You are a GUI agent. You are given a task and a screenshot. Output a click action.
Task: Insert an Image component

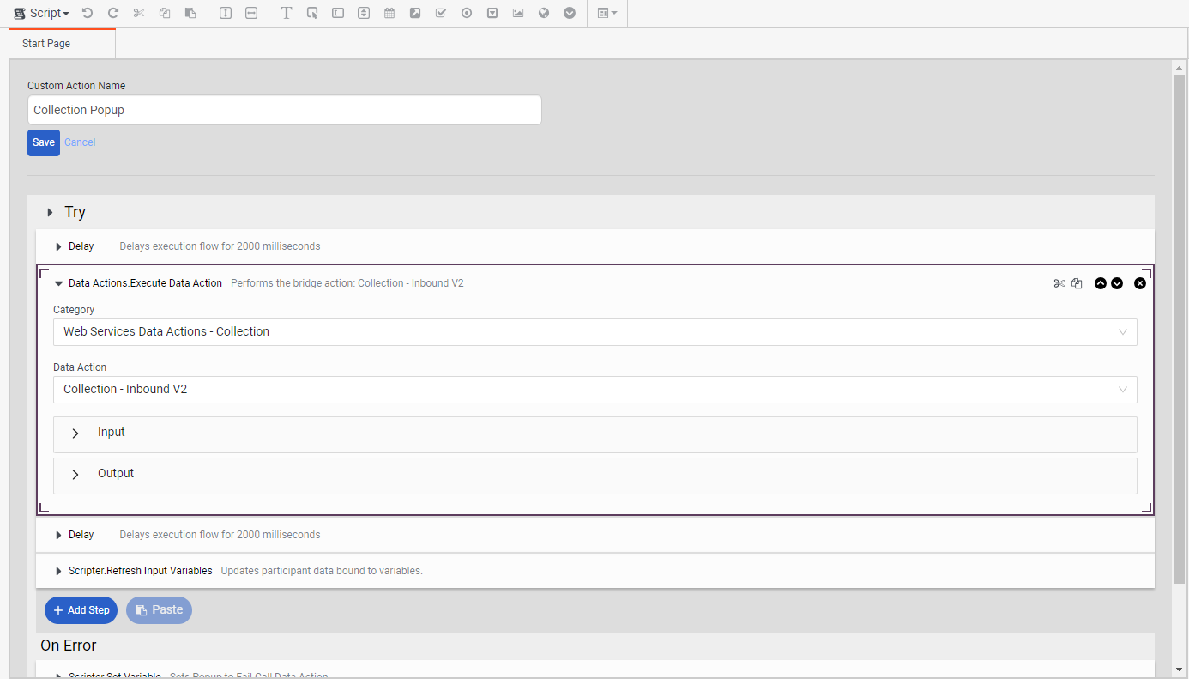[x=518, y=14]
